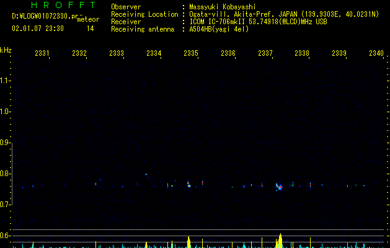
Task: Click the tallest yellow peak after 2337
Action: pyautogui.click(x=280, y=241)
